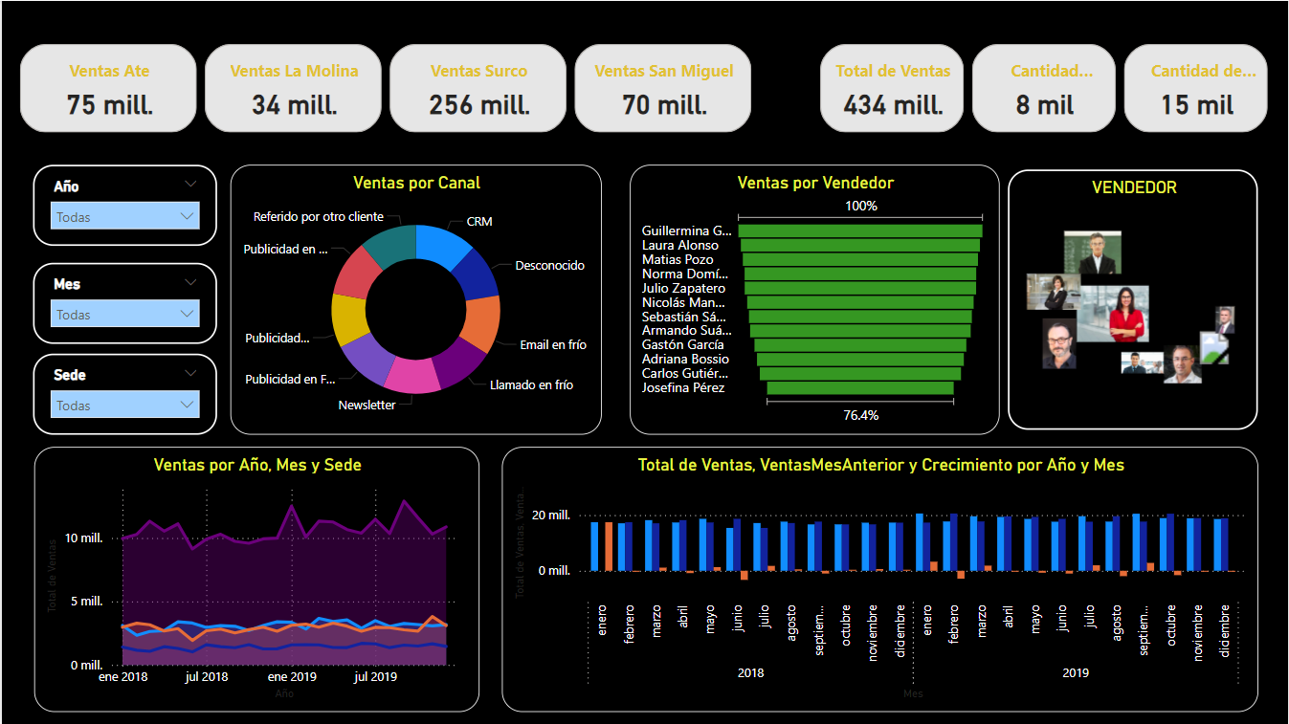This screenshot has width=1289, height=724.
Task: Click the Newsletter channel label
Action: (367, 405)
